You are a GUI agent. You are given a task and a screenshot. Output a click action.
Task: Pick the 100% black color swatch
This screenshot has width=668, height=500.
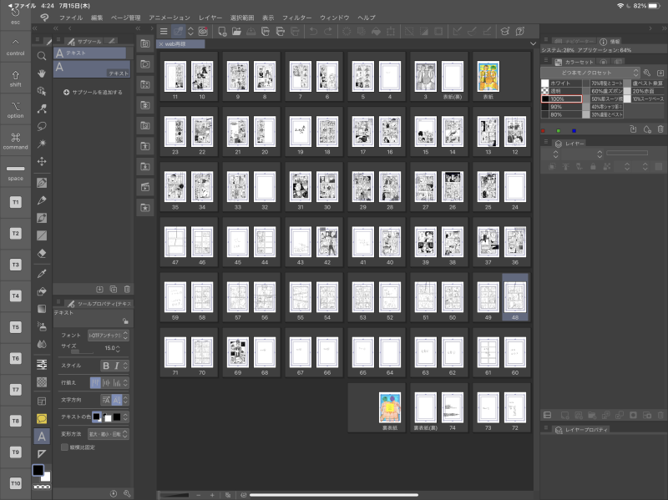[x=561, y=98]
